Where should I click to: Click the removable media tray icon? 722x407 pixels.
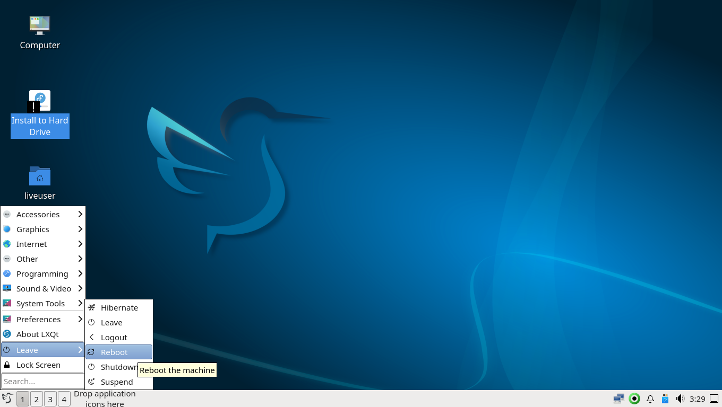click(665, 399)
